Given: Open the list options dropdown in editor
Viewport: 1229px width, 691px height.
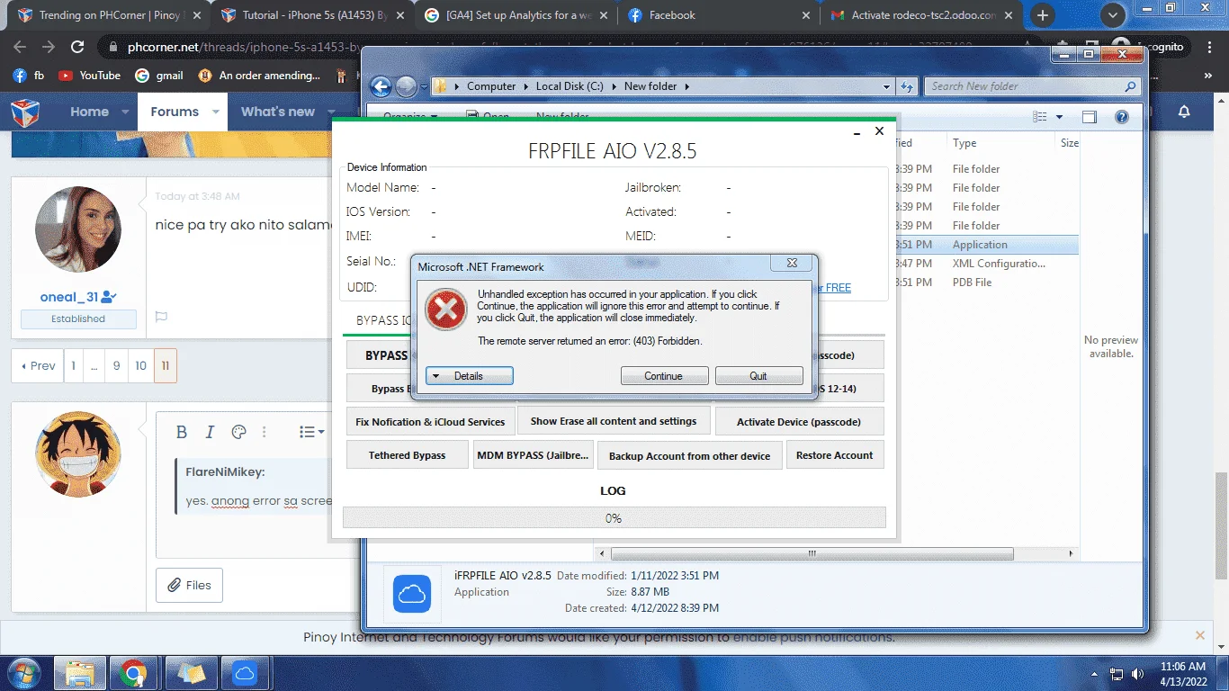Looking at the screenshot, I should [x=311, y=432].
